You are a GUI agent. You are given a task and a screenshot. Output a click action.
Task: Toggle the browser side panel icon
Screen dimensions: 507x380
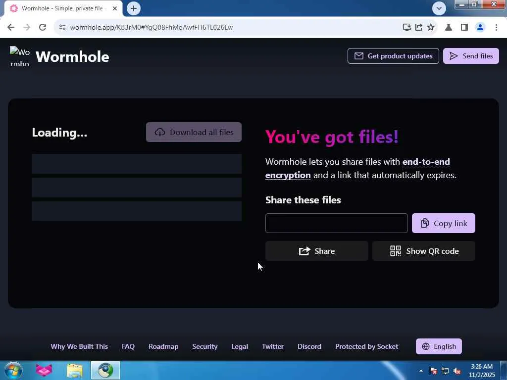[464, 28]
